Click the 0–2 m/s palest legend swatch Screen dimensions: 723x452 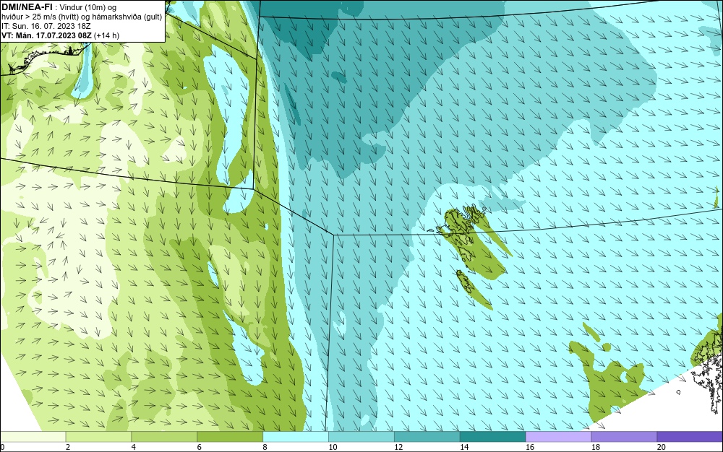(x=33, y=436)
